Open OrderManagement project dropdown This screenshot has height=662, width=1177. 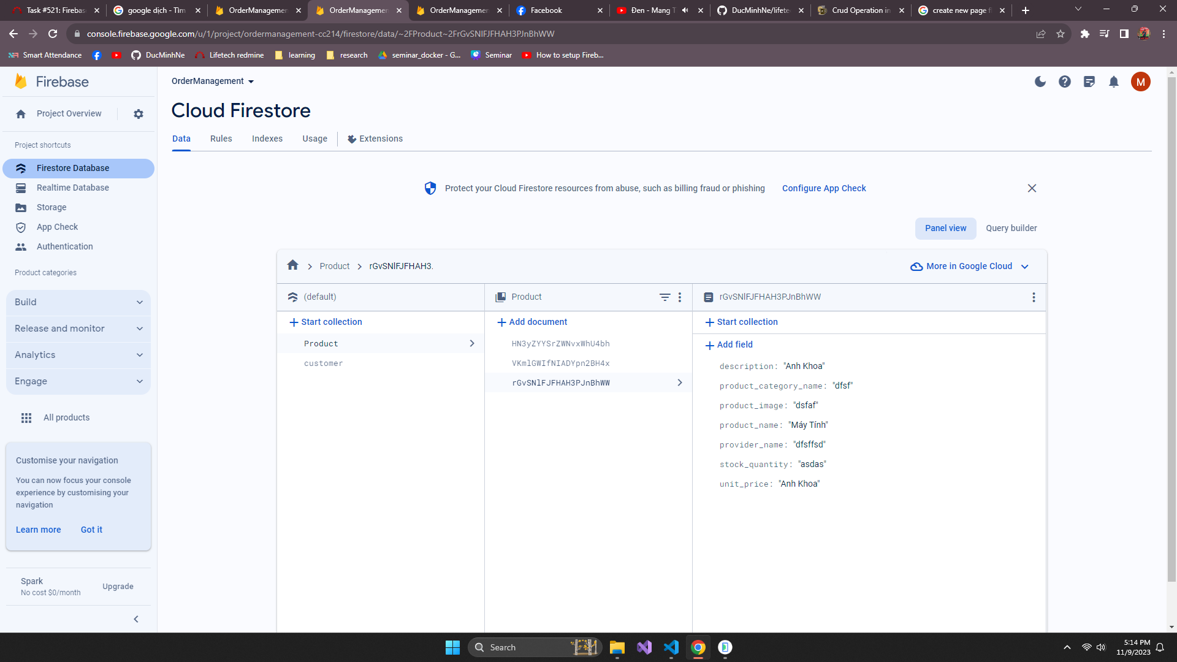coord(213,81)
